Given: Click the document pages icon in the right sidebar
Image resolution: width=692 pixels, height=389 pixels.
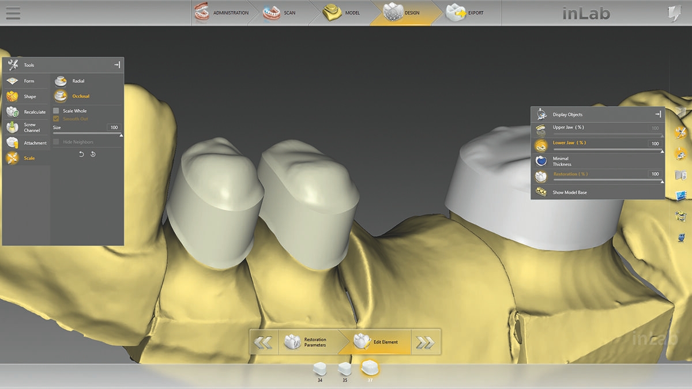Looking at the screenshot, I should point(681,175).
